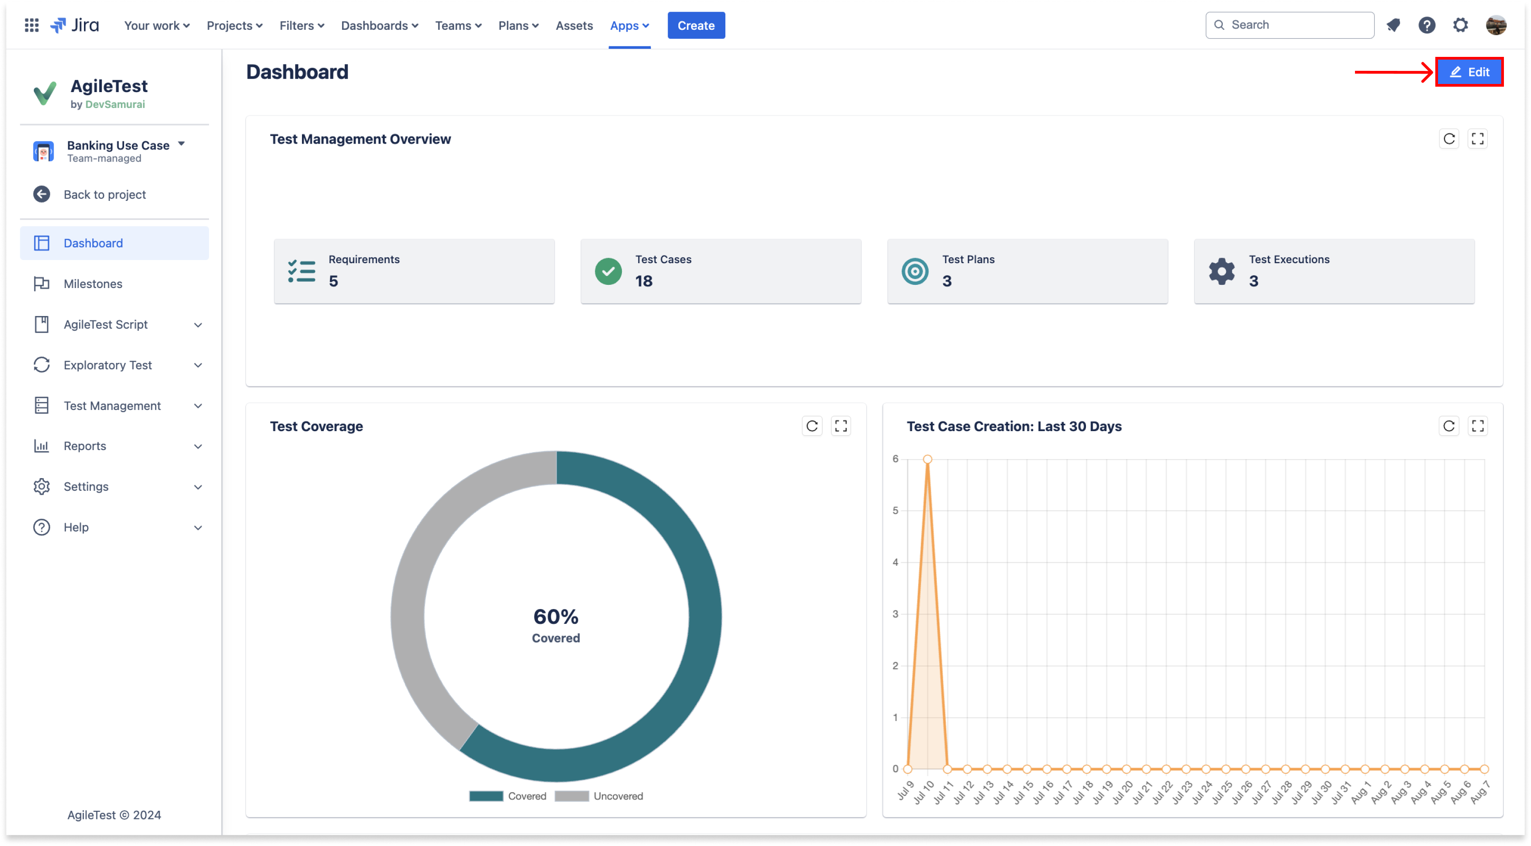The image size is (1531, 846).
Task: Click the Edit dashboard button
Action: tap(1469, 72)
